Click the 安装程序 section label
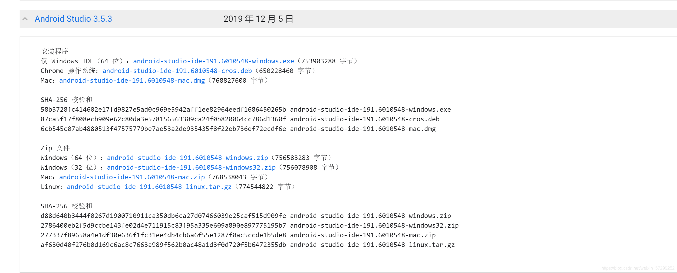The height and width of the screenshot is (273, 677). (54, 51)
